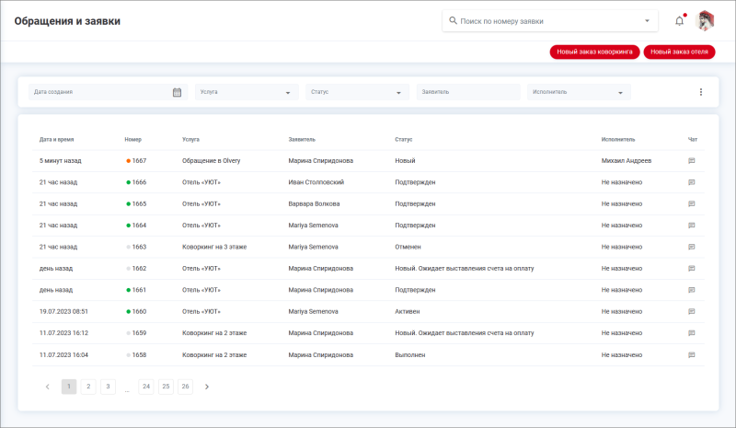Click Обращение в Olvery service cell
The image size is (736, 428).
point(212,161)
